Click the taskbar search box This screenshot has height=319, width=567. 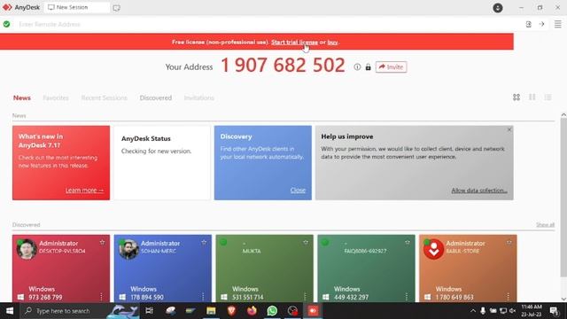(x=80, y=311)
